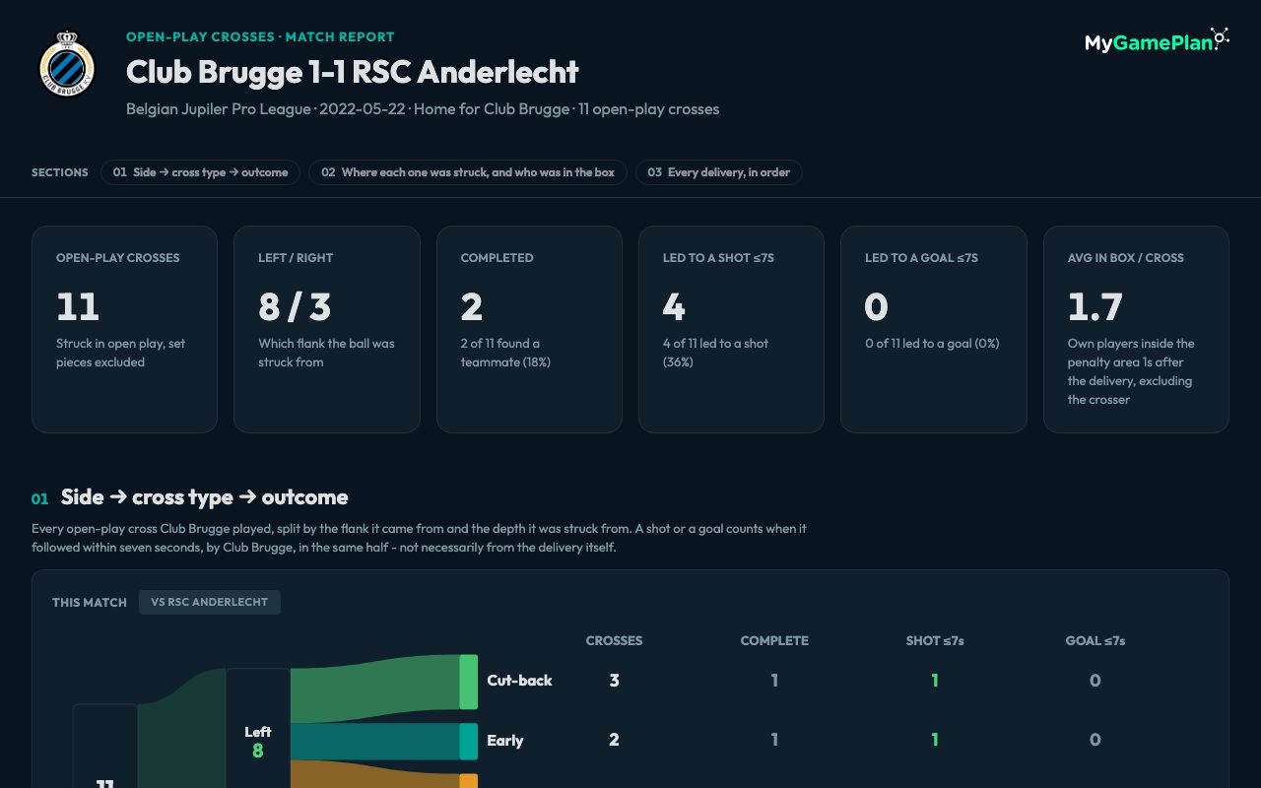Click the Early goal ≤7s value 0
1261x788 pixels.
[x=1095, y=740]
